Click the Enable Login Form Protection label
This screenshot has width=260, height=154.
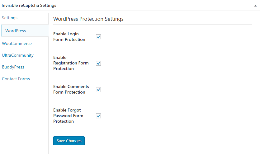pos(69,37)
